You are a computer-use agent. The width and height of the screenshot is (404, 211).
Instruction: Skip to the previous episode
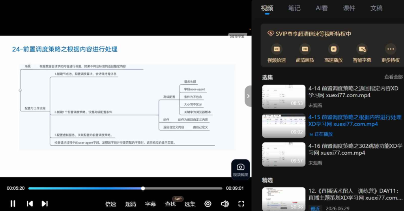[30, 204]
